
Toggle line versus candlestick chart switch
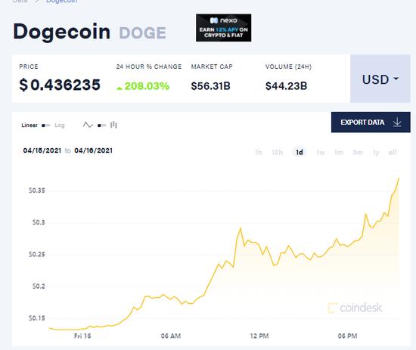pos(102,125)
